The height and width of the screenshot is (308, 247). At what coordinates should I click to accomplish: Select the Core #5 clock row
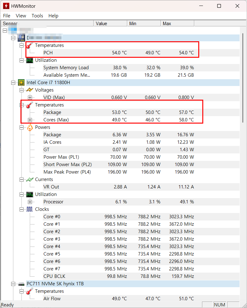(x=141, y=254)
